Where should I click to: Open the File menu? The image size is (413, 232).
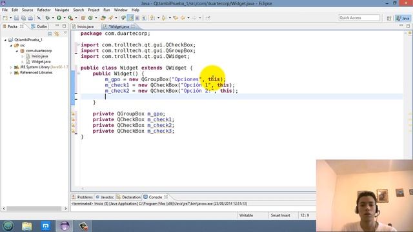(x=5, y=10)
